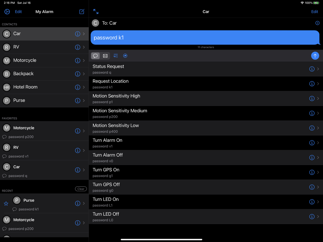Tap the home indicator bar
The width and height of the screenshot is (323, 242).
click(161, 239)
